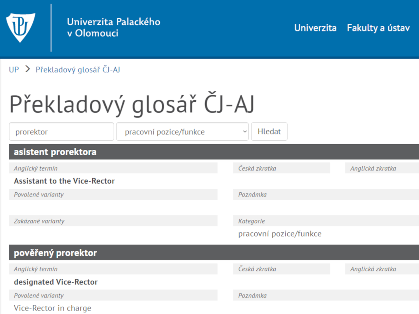The width and height of the screenshot is (419, 314).
Task: Click the Kategorie field label
Action: tap(251, 221)
